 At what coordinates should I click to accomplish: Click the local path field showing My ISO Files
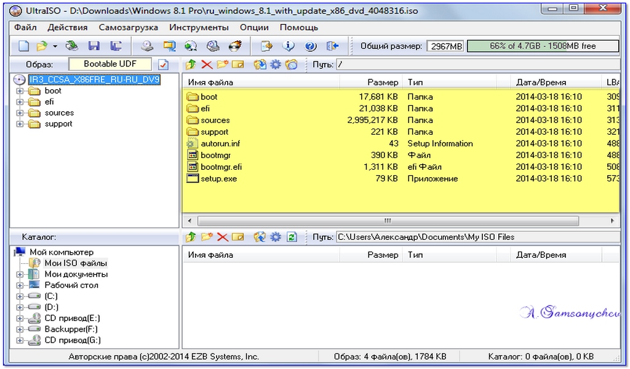coord(478,237)
